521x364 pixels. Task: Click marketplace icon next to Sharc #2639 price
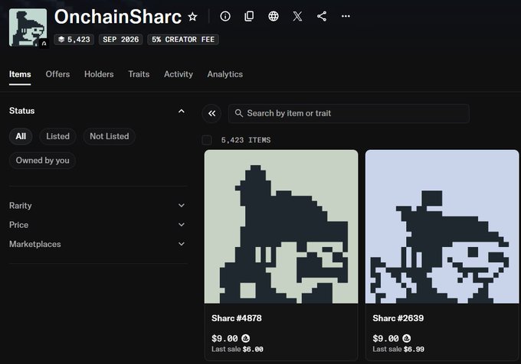(406, 338)
